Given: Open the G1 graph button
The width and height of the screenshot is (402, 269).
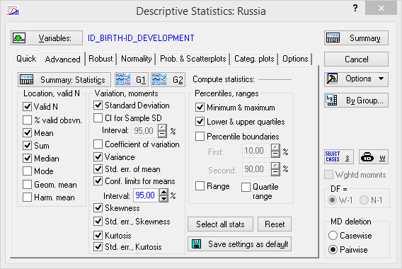Looking at the screenshot, I should click(131, 80).
